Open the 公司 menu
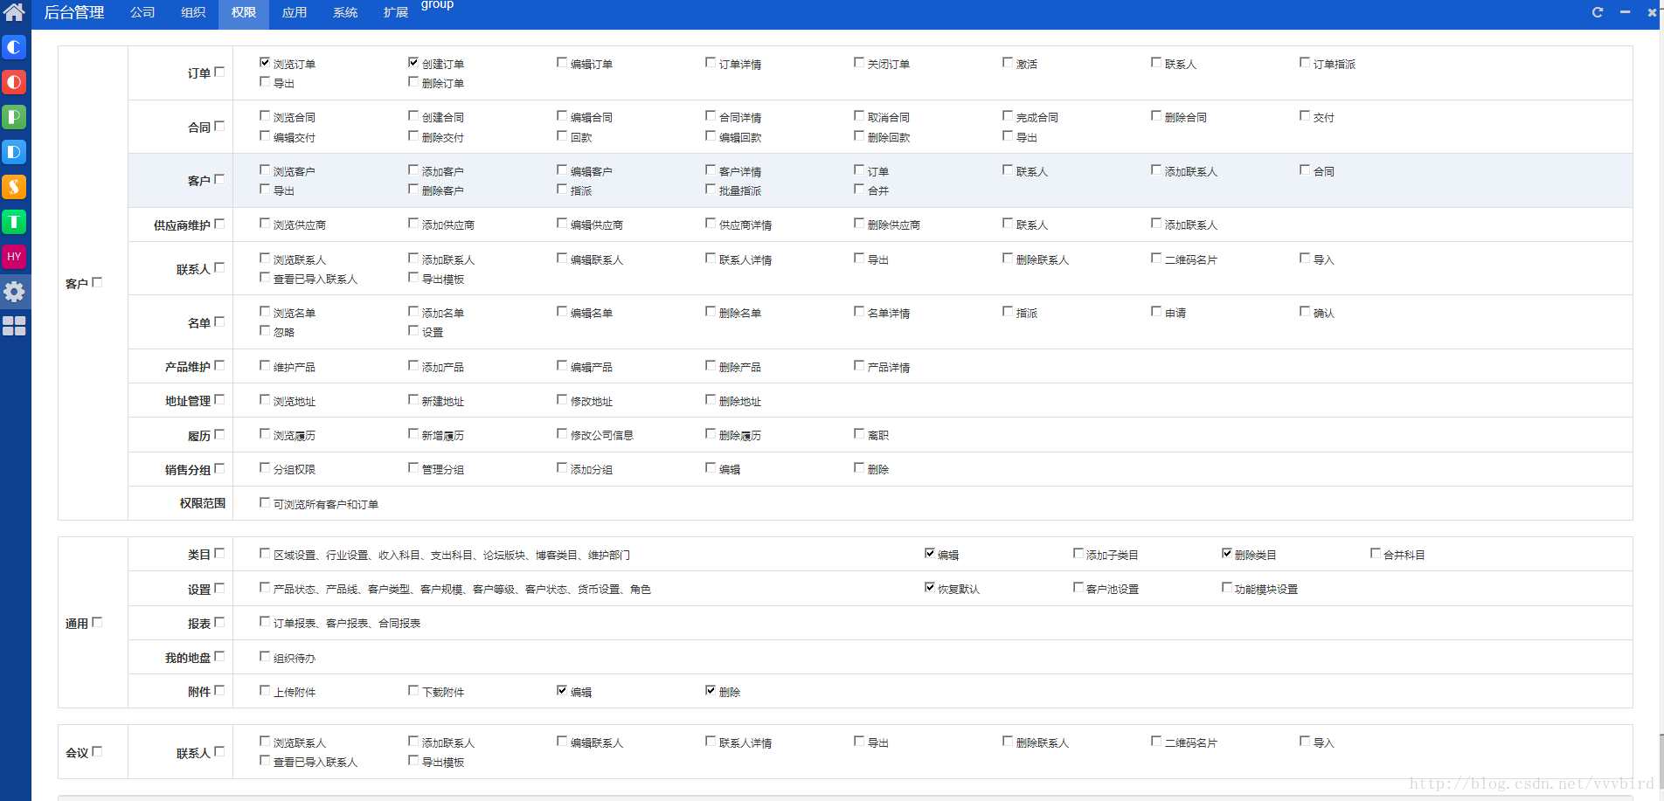 pos(142,12)
